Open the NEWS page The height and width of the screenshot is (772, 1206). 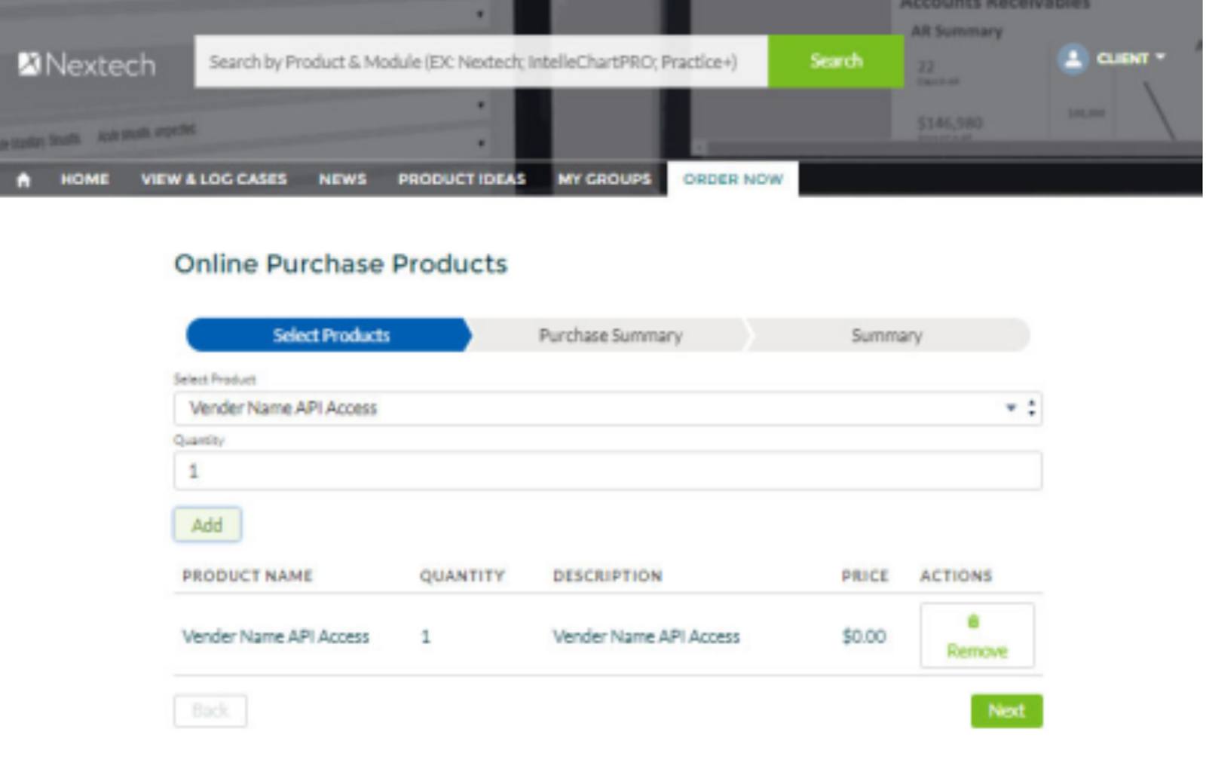point(342,179)
